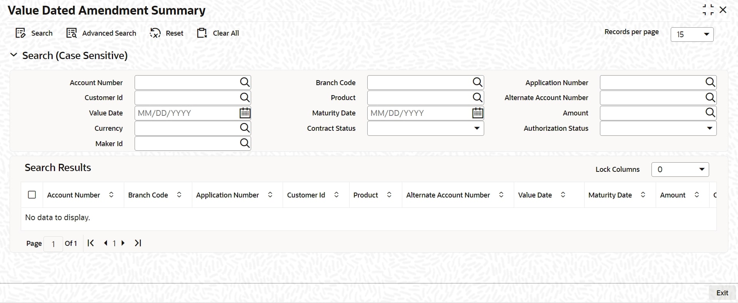Click the Search toolbar button
738x303 pixels.
pyautogui.click(x=34, y=33)
